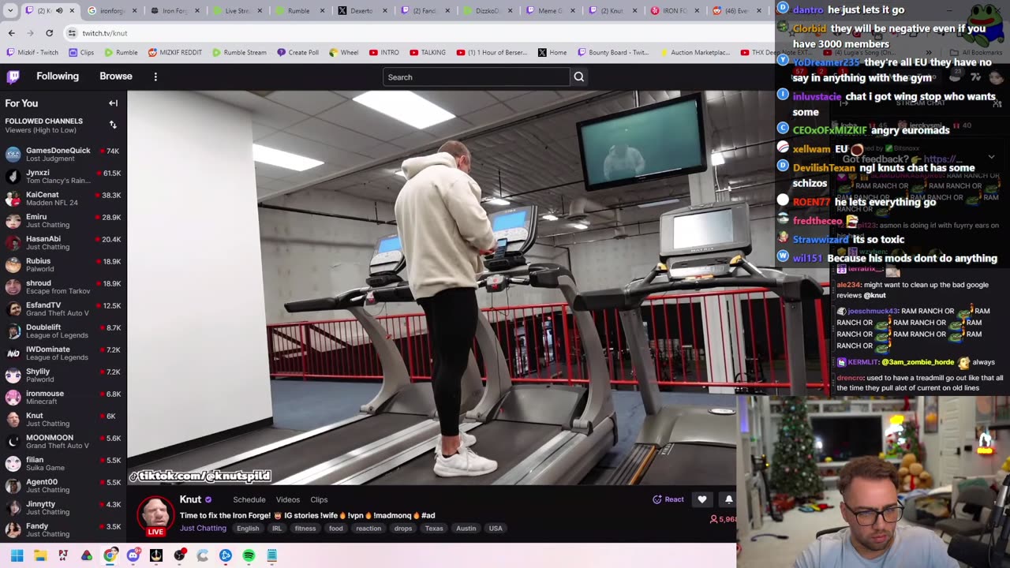Screen dimensions: 1010x568
Task: Open HasanAbi channel in sidebar
Action: pos(62,243)
